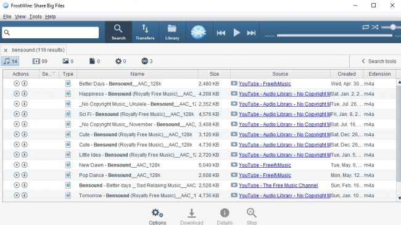Sort by the Size column header
Screen dimensions: 401x225
(214, 74)
